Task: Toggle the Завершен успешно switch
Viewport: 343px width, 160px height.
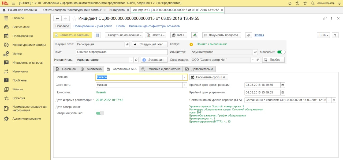Action: [100, 113]
